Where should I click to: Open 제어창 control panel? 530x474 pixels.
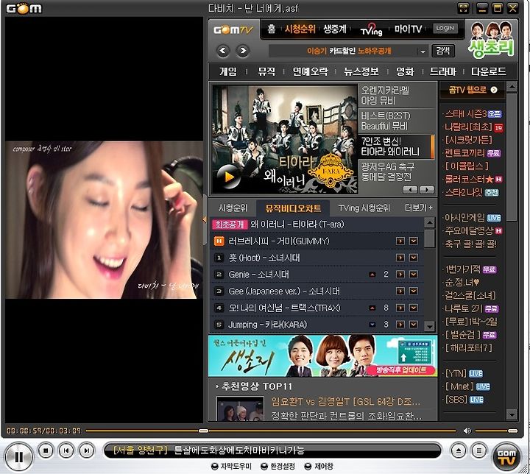(319, 467)
